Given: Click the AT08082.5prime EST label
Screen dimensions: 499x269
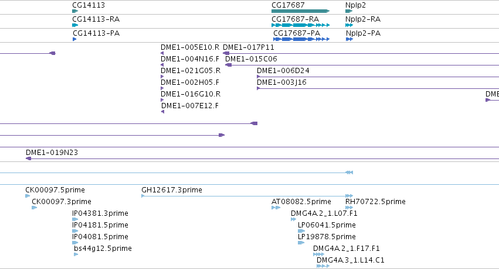Looking at the screenshot, I should (x=301, y=202).
